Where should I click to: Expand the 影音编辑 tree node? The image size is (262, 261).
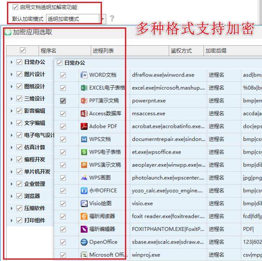[12, 111]
